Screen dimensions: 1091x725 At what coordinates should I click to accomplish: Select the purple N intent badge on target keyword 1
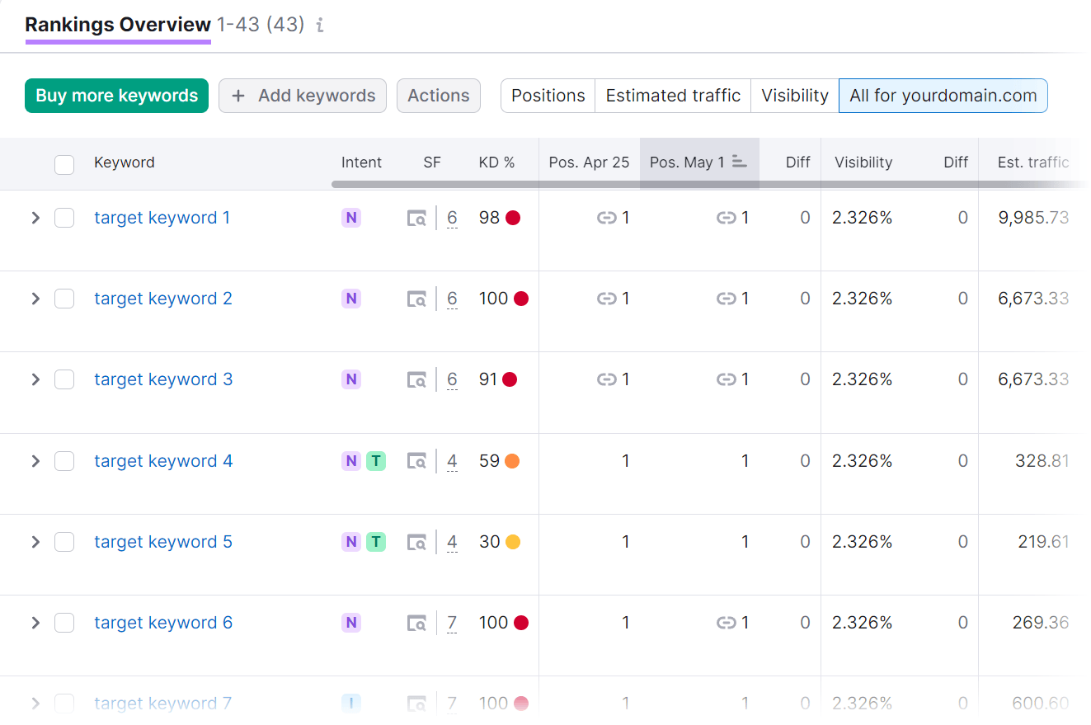coord(350,218)
